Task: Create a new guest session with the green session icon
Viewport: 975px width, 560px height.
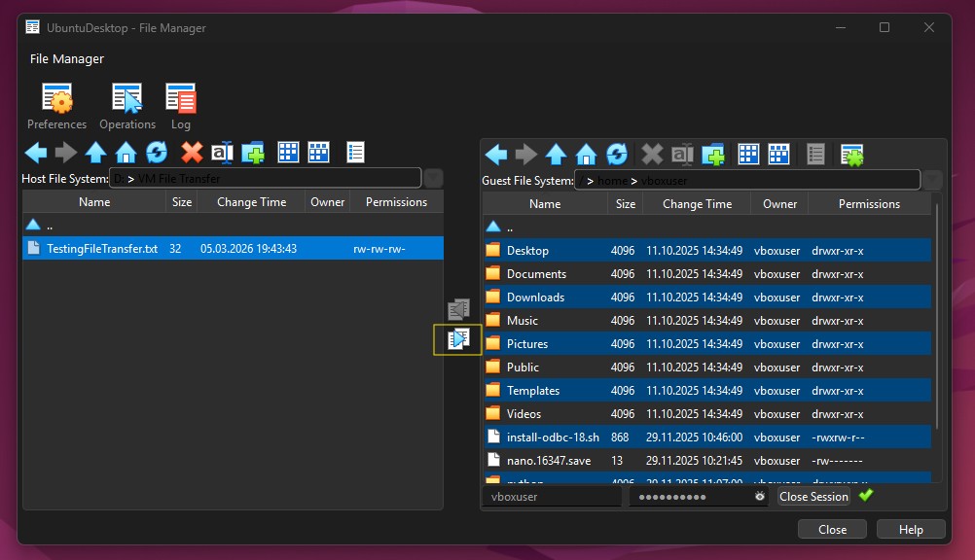Action: (850, 154)
